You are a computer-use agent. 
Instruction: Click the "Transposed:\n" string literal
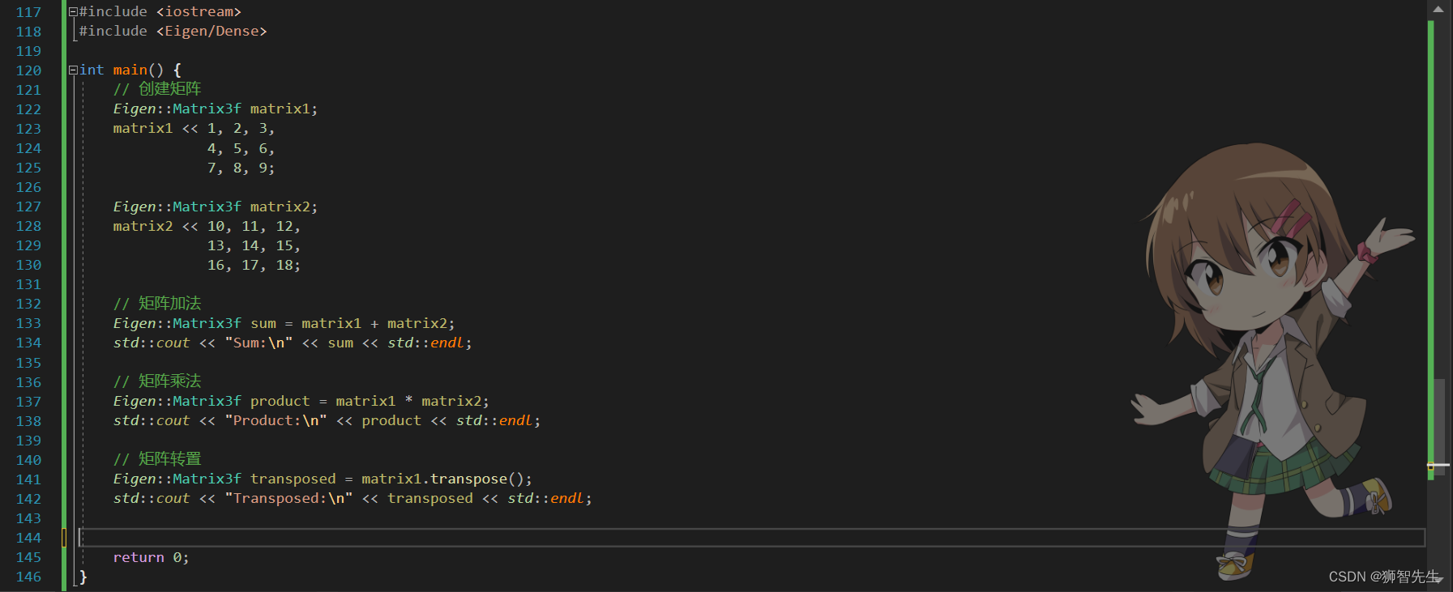288,499
